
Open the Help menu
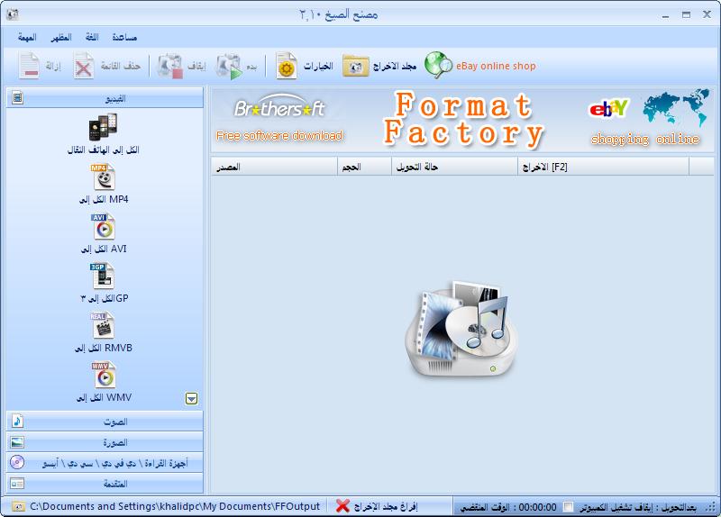click(x=124, y=37)
